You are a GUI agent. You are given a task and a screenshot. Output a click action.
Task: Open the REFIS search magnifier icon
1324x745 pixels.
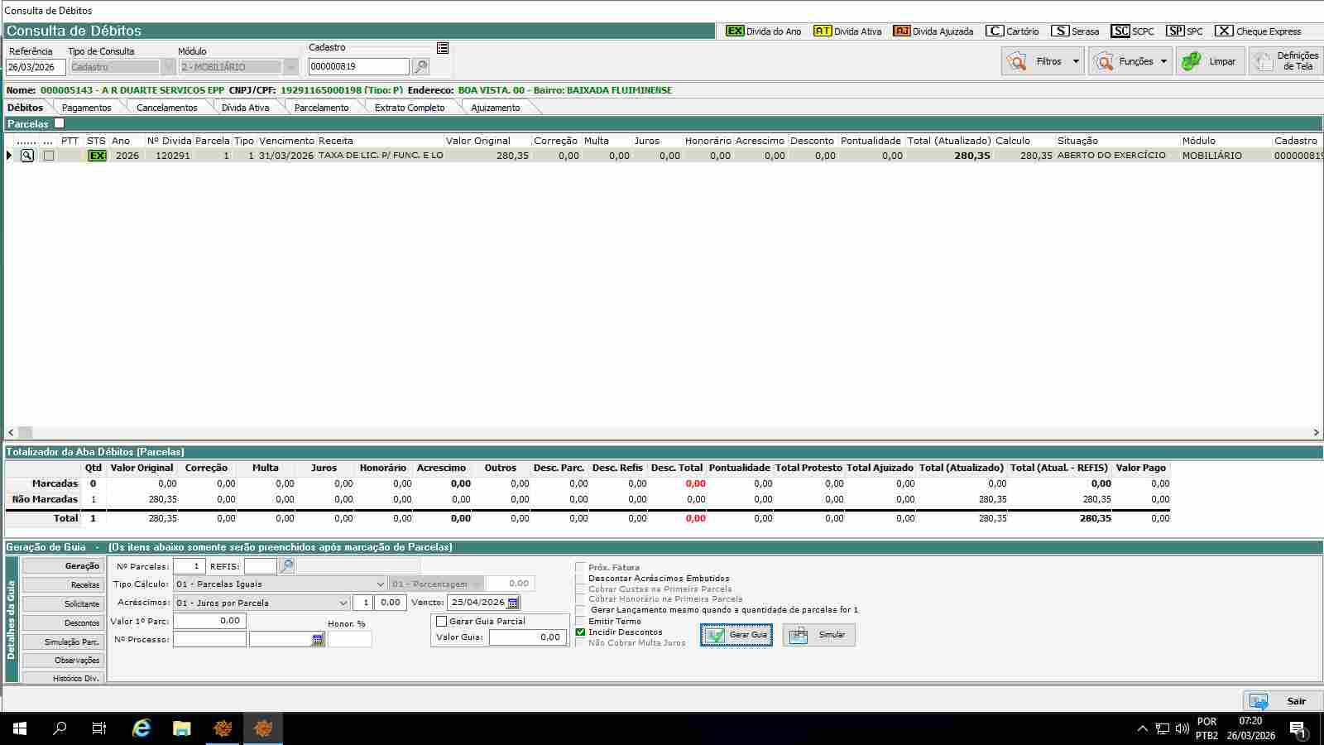pyautogui.click(x=286, y=566)
